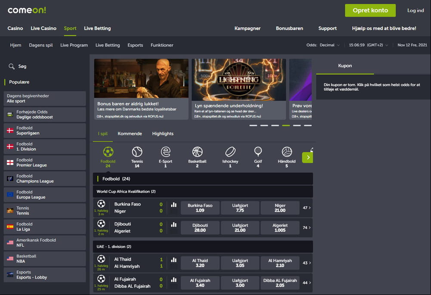The width and height of the screenshot is (431, 295).
Task: Click England flag icon for Premier League
Action: point(10,163)
